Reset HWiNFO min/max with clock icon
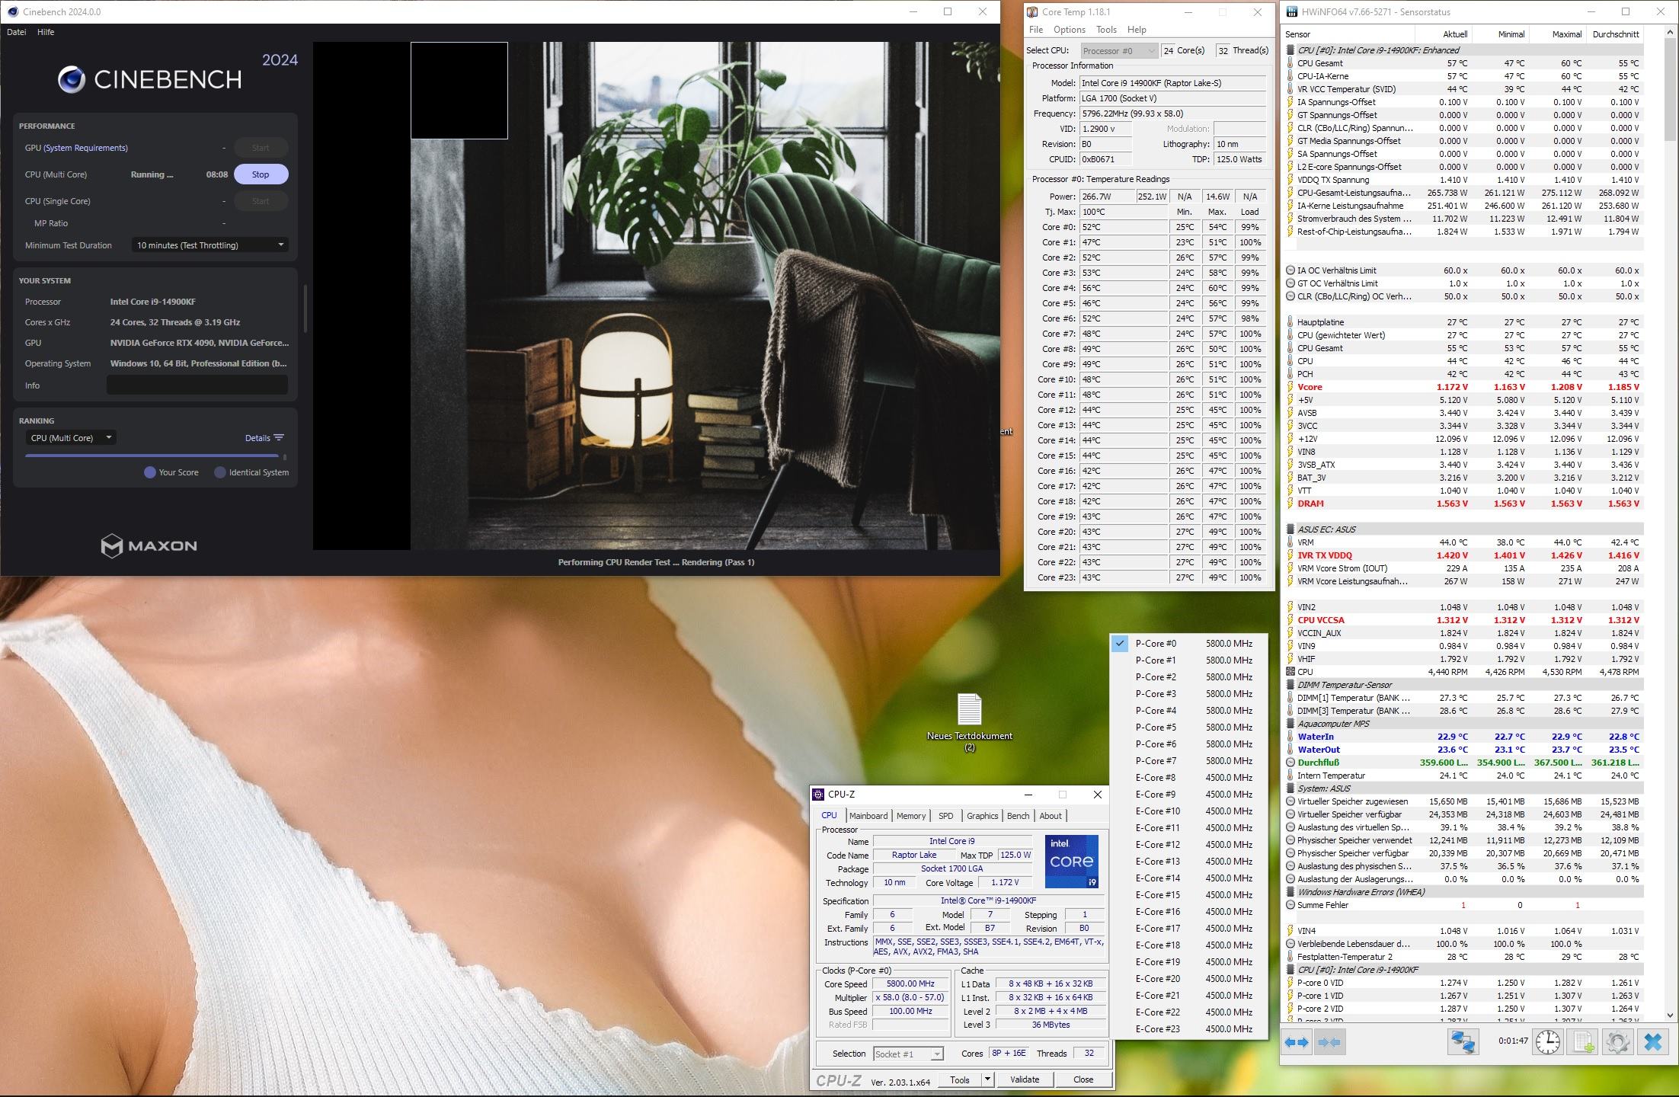Viewport: 1679px width, 1097px height. click(1547, 1041)
